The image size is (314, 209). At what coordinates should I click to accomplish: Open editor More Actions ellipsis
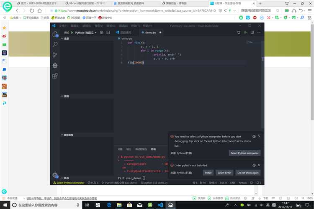(x=259, y=33)
